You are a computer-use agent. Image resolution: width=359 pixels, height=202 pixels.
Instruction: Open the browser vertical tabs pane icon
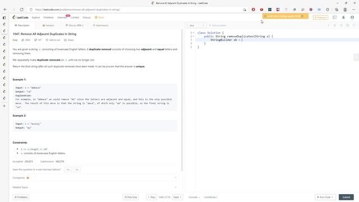pos(4,17)
